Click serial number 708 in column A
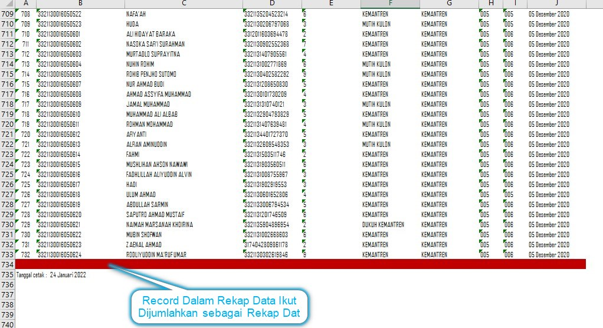The image size is (603, 328). 26,14
